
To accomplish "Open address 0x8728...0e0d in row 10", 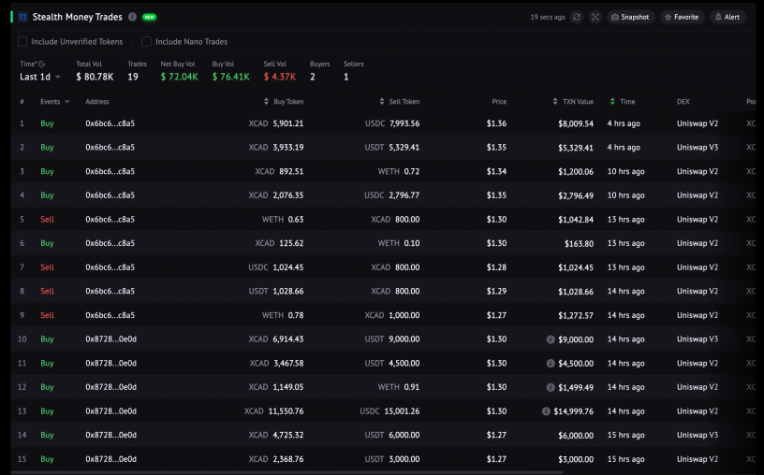I will [111, 339].
